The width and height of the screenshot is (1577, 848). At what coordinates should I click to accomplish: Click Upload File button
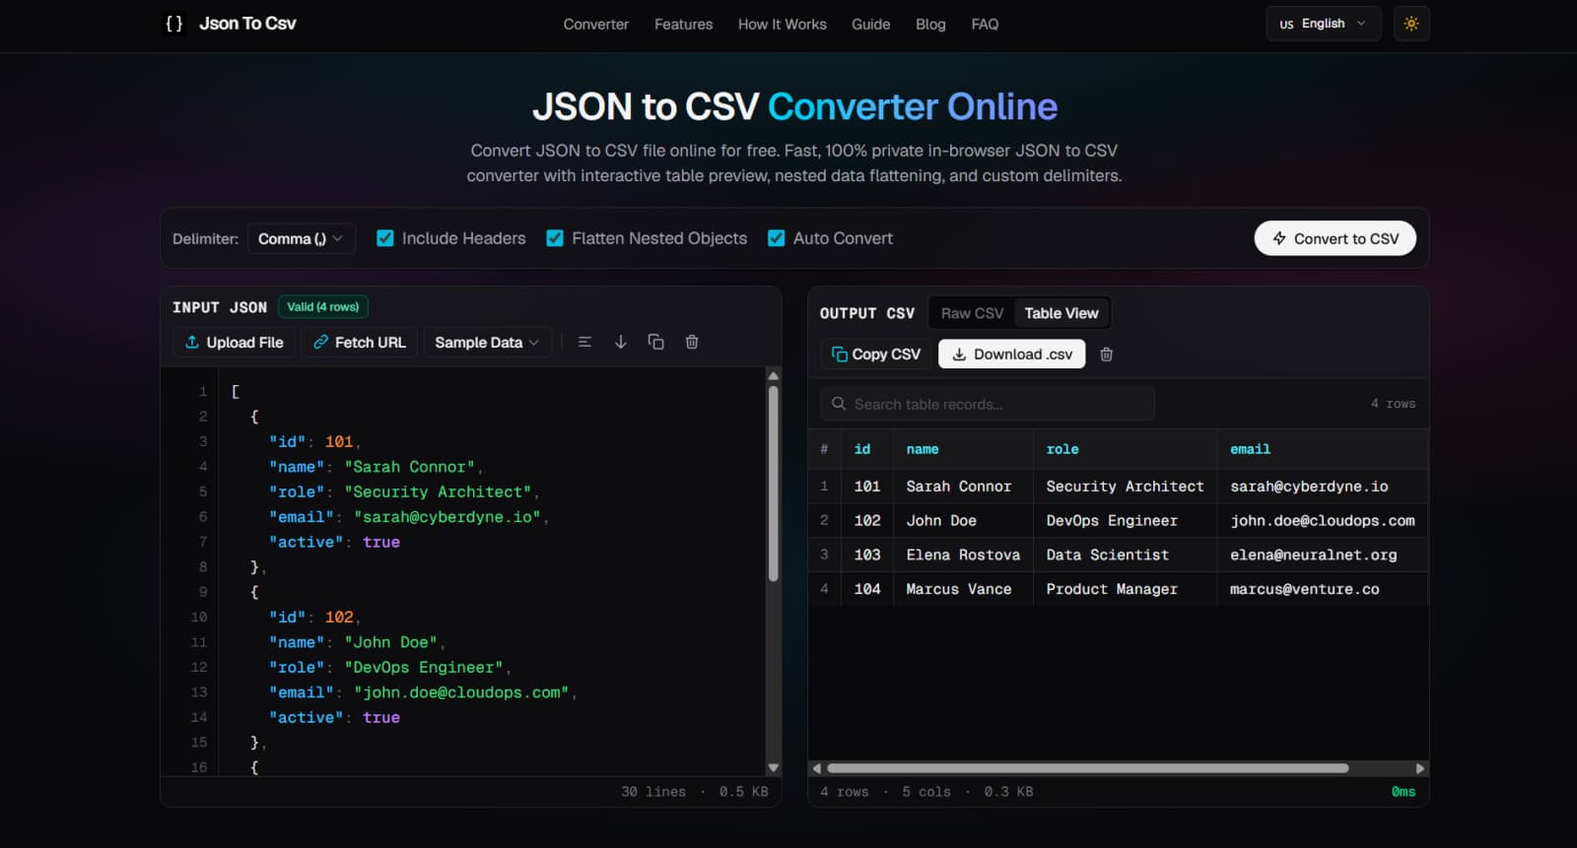coord(235,342)
